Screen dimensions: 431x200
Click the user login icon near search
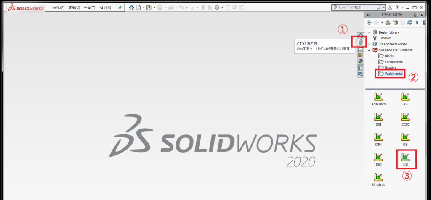pyautogui.click(x=390, y=8)
